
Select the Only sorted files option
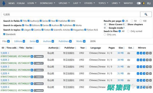tap(128, 31)
